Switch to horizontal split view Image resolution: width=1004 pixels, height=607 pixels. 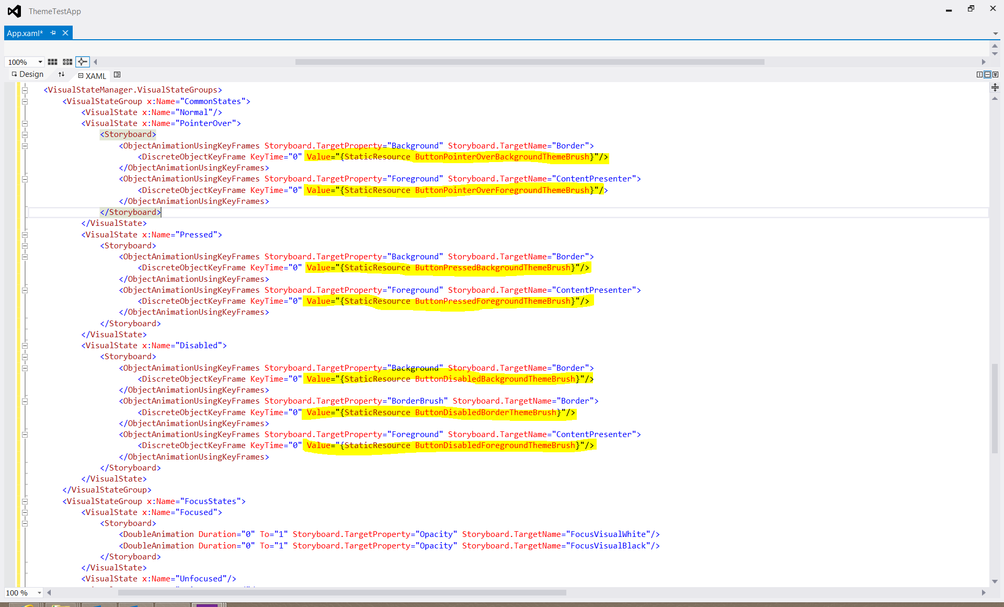click(987, 75)
